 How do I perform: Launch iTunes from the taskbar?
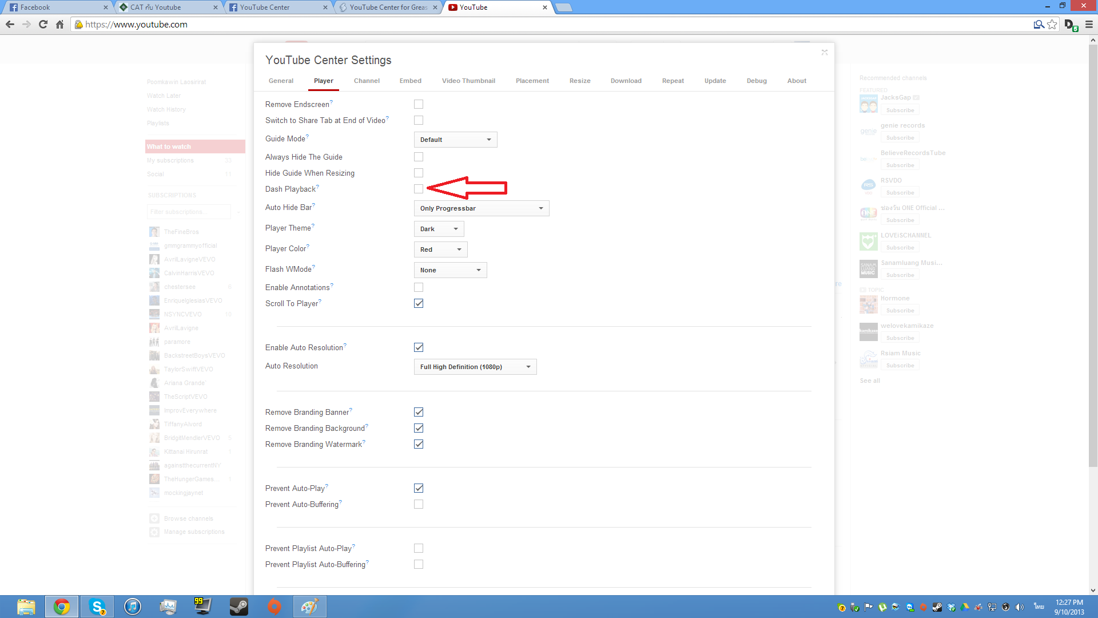point(133,607)
